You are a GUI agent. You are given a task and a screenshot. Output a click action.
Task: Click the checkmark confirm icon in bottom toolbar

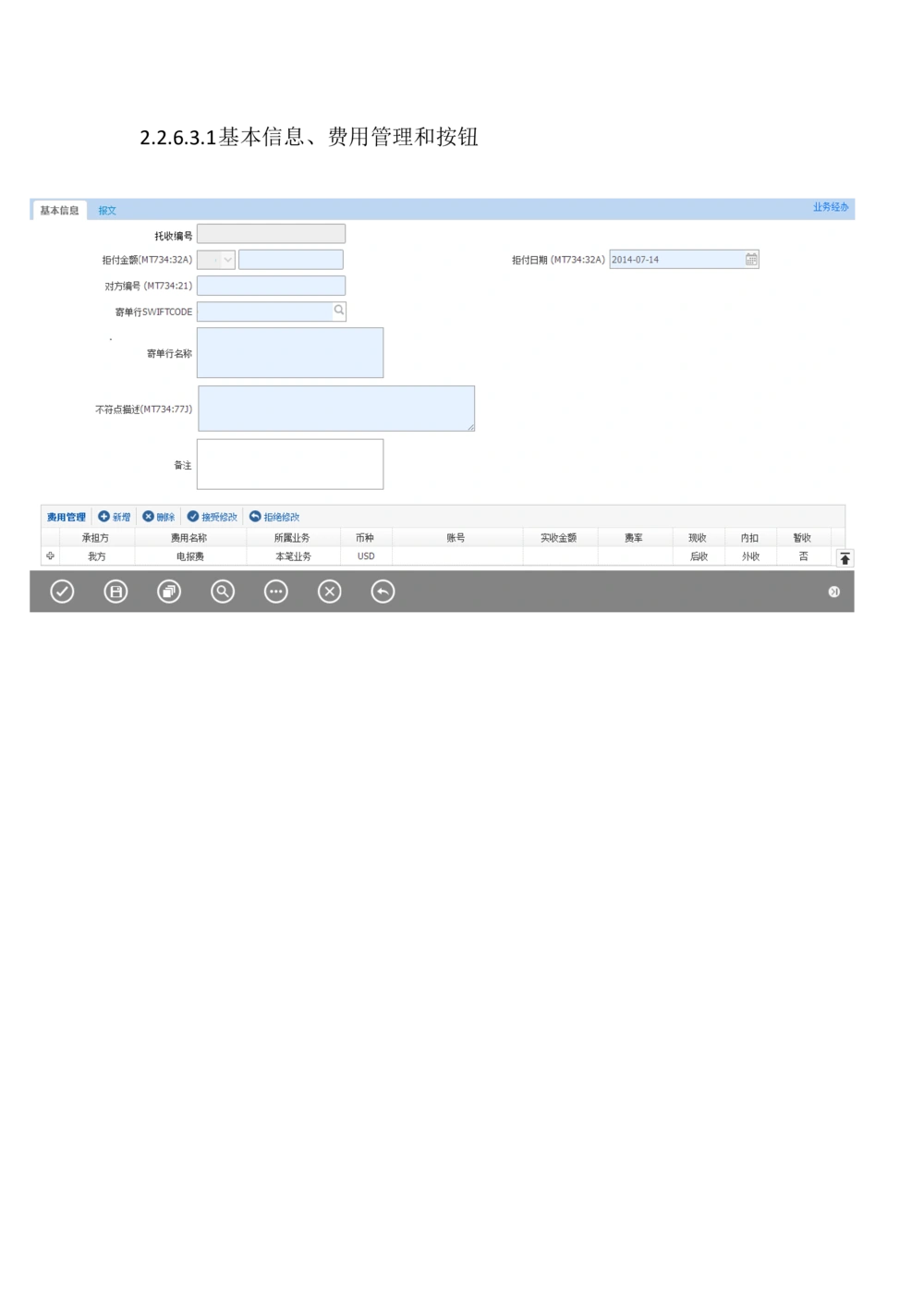(62, 592)
